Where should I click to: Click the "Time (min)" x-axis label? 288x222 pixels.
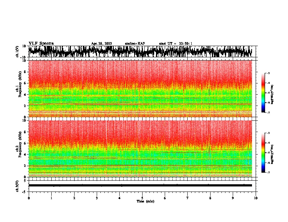145,201
